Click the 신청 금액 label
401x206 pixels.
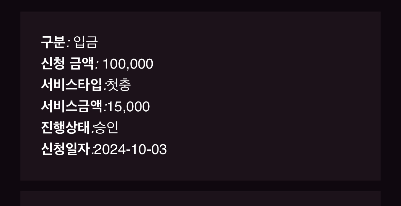click(x=68, y=63)
